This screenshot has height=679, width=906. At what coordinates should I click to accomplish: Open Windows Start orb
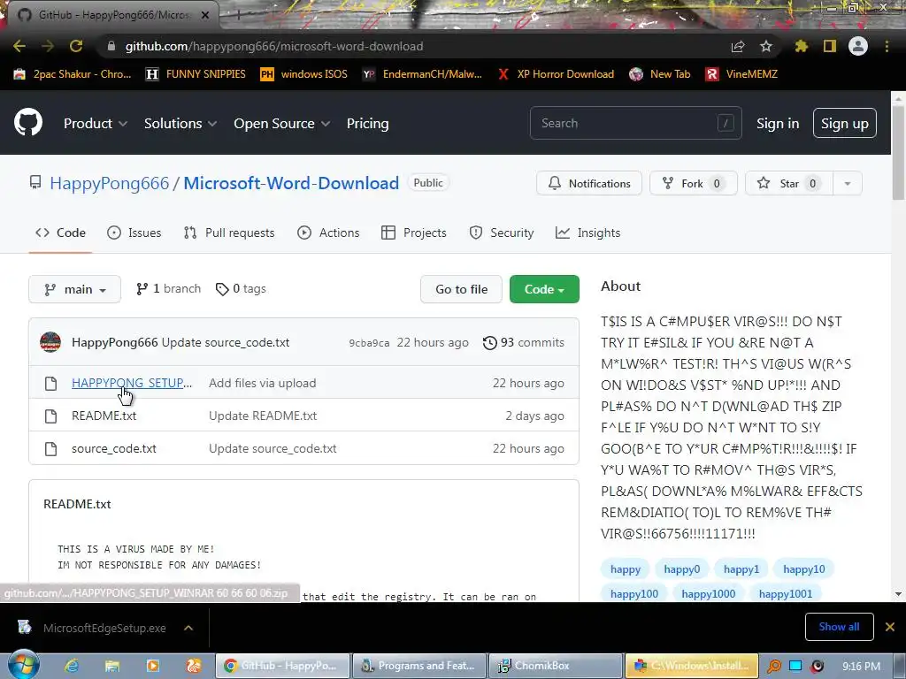click(23, 664)
